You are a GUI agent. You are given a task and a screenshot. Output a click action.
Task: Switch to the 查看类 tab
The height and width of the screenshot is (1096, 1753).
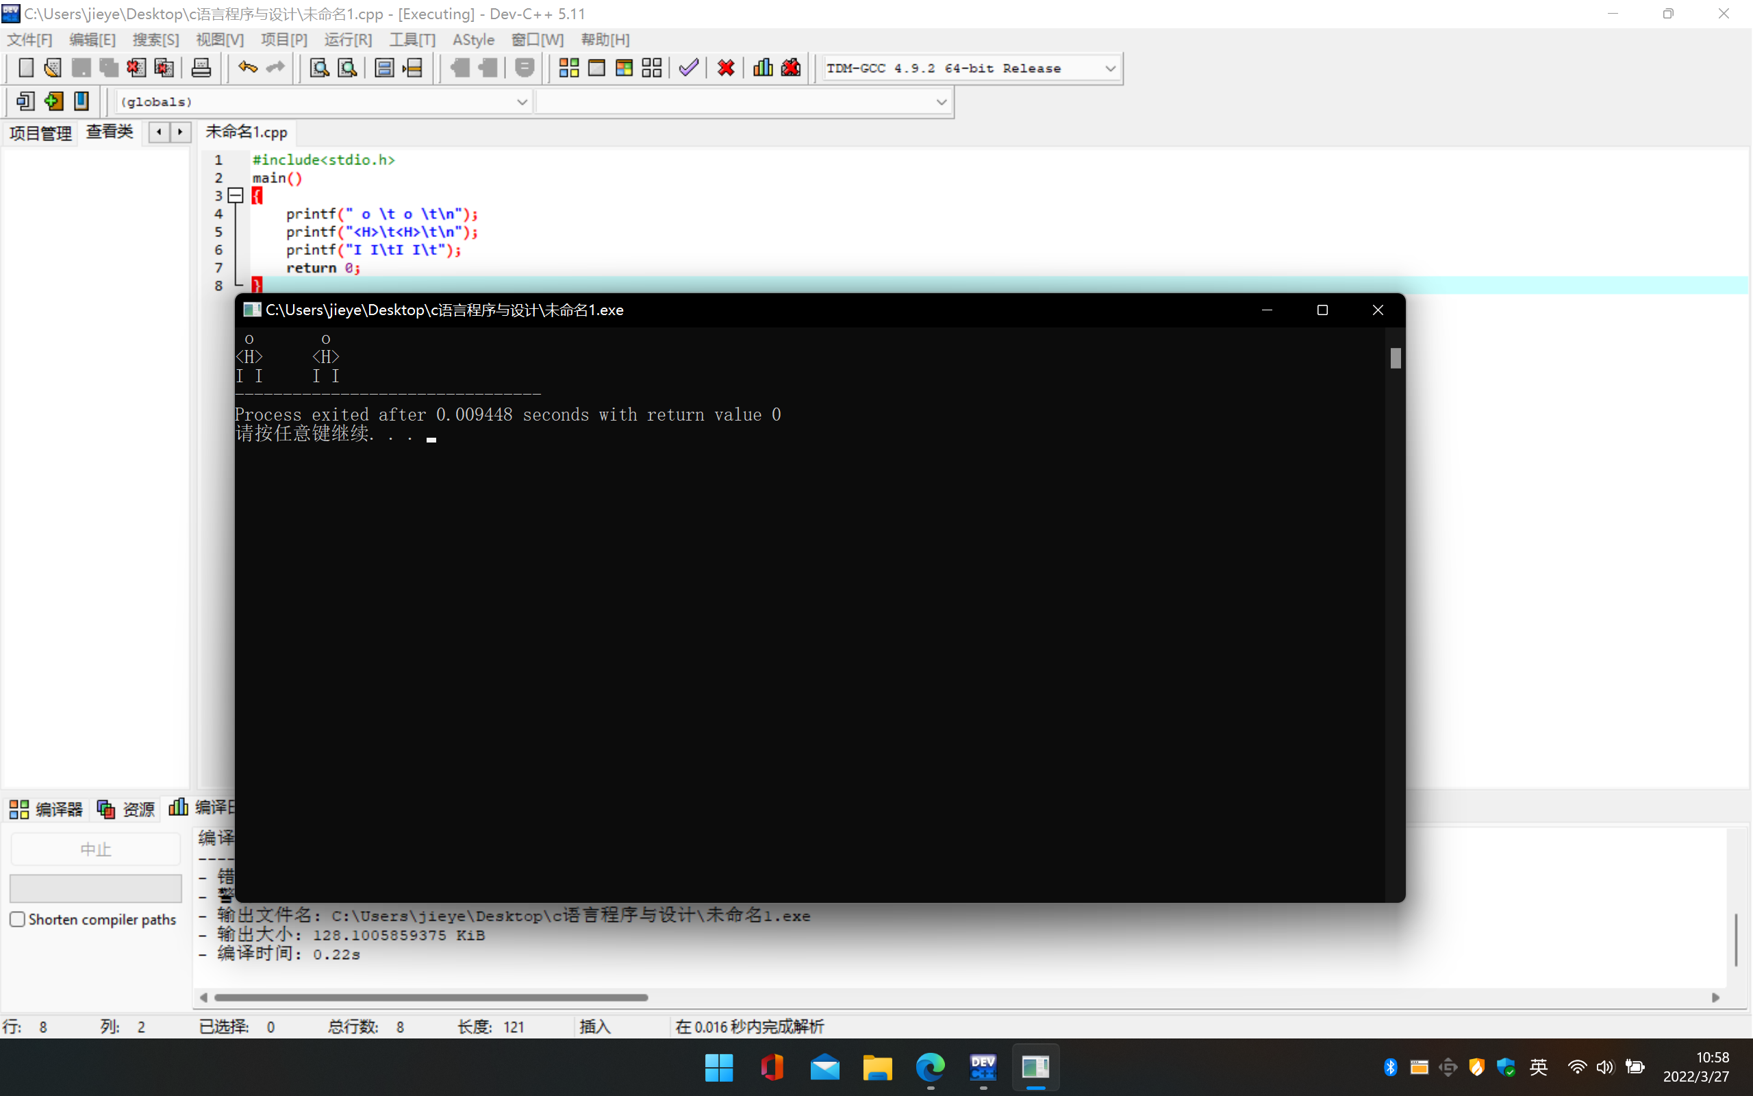(110, 132)
